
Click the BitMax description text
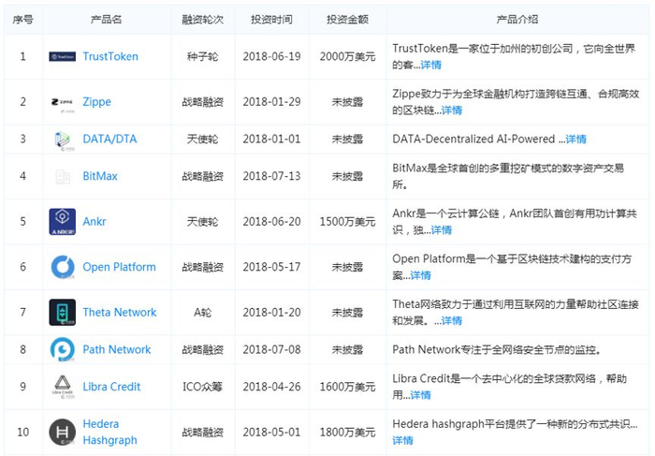point(508,176)
